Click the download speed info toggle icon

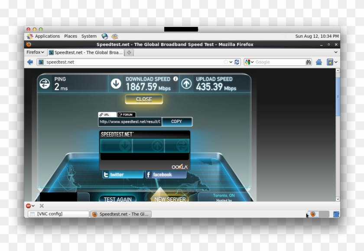175,79
